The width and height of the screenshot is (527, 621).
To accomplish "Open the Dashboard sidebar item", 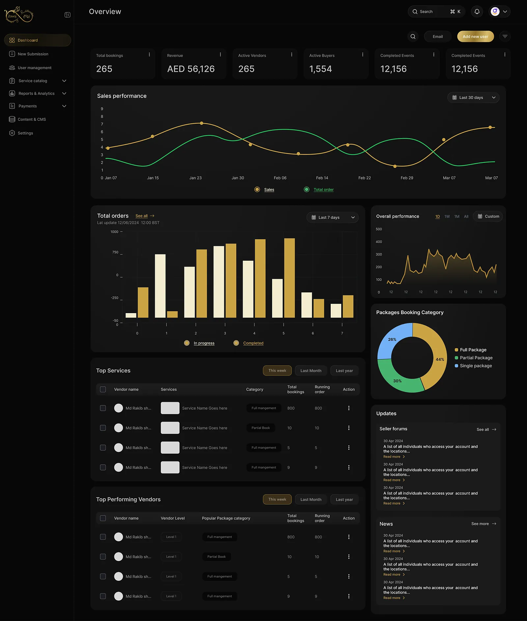I will point(38,40).
